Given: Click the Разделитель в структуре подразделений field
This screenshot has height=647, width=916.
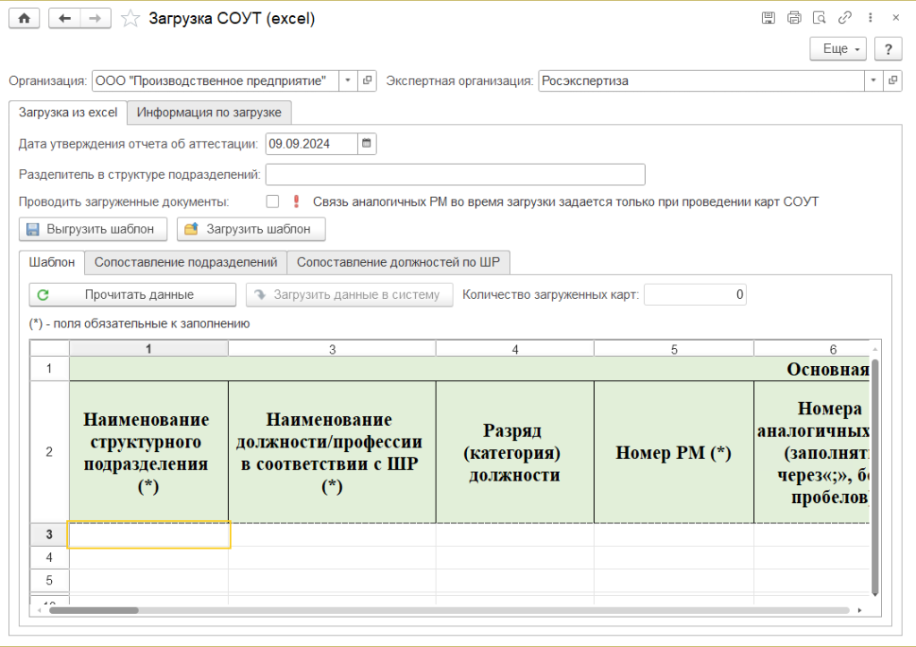Looking at the screenshot, I should coord(454,174).
